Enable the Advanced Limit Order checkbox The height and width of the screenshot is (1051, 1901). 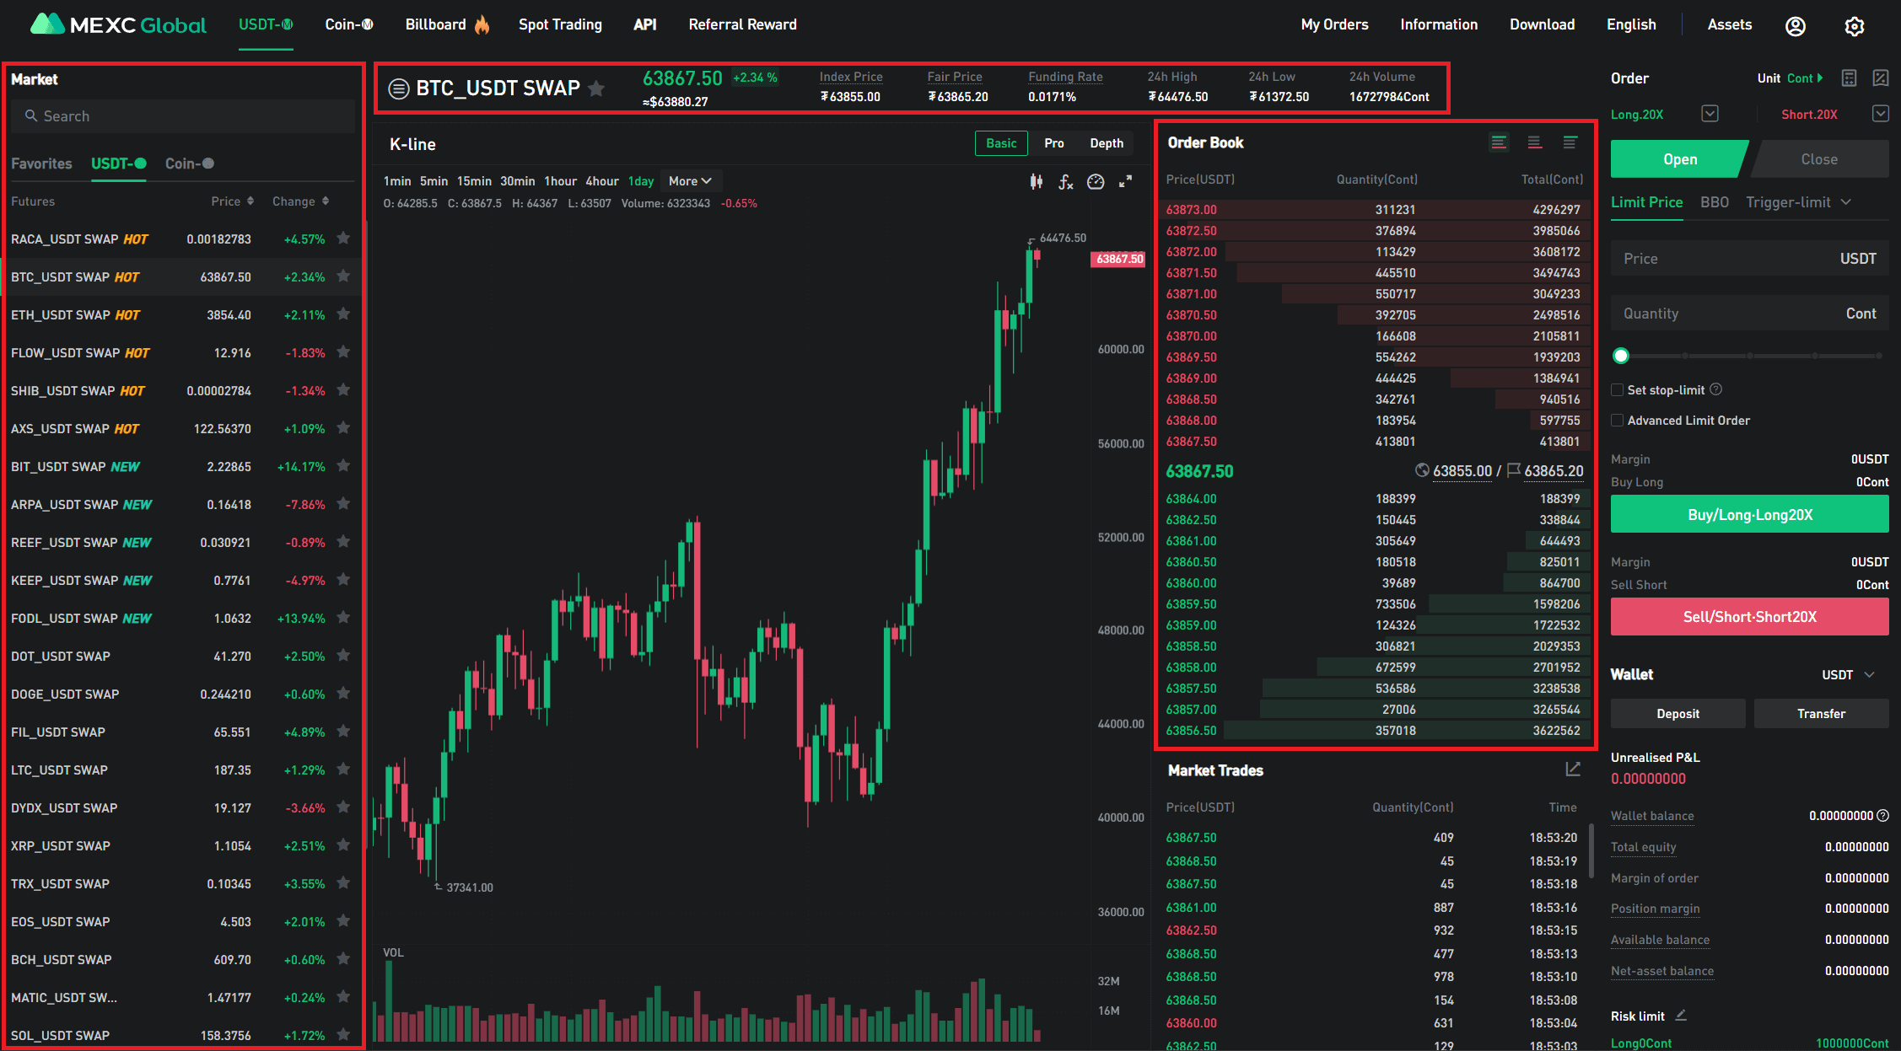[x=1617, y=420]
